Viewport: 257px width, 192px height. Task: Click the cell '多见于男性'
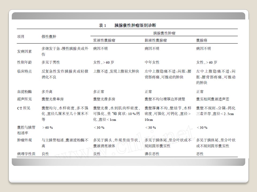(51, 62)
